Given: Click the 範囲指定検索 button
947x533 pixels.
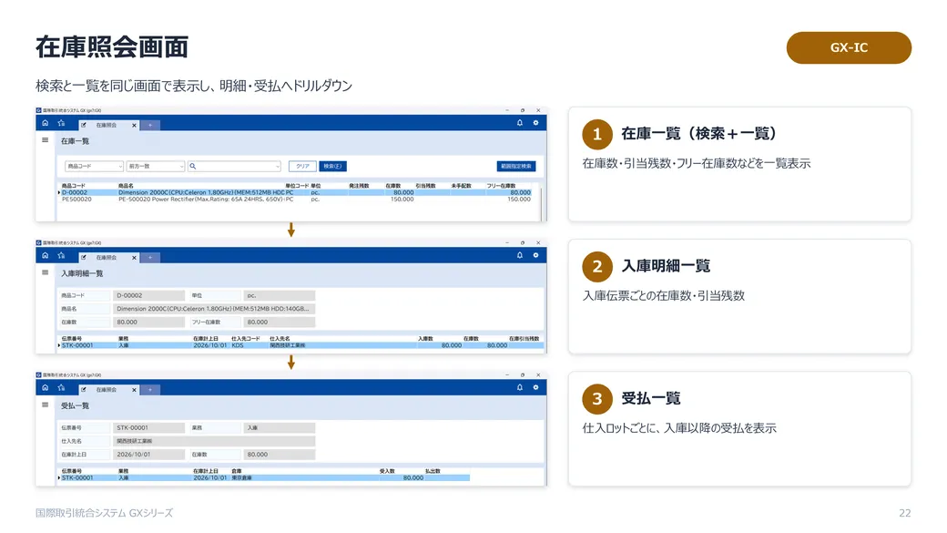Looking at the screenshot, I should 516,166.
